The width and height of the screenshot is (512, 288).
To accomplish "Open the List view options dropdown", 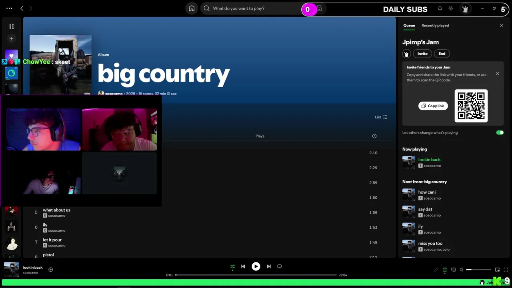I will 381,117.
